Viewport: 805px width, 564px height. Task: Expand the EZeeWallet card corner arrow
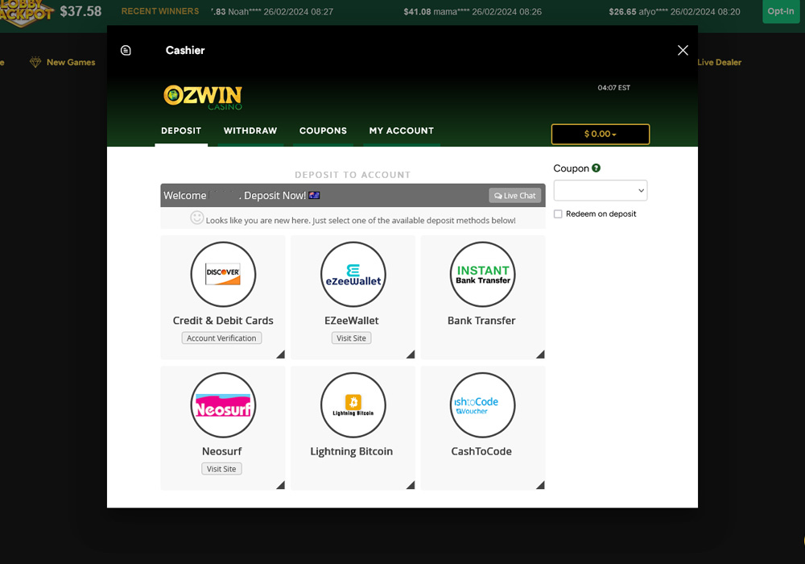point(411,355)
